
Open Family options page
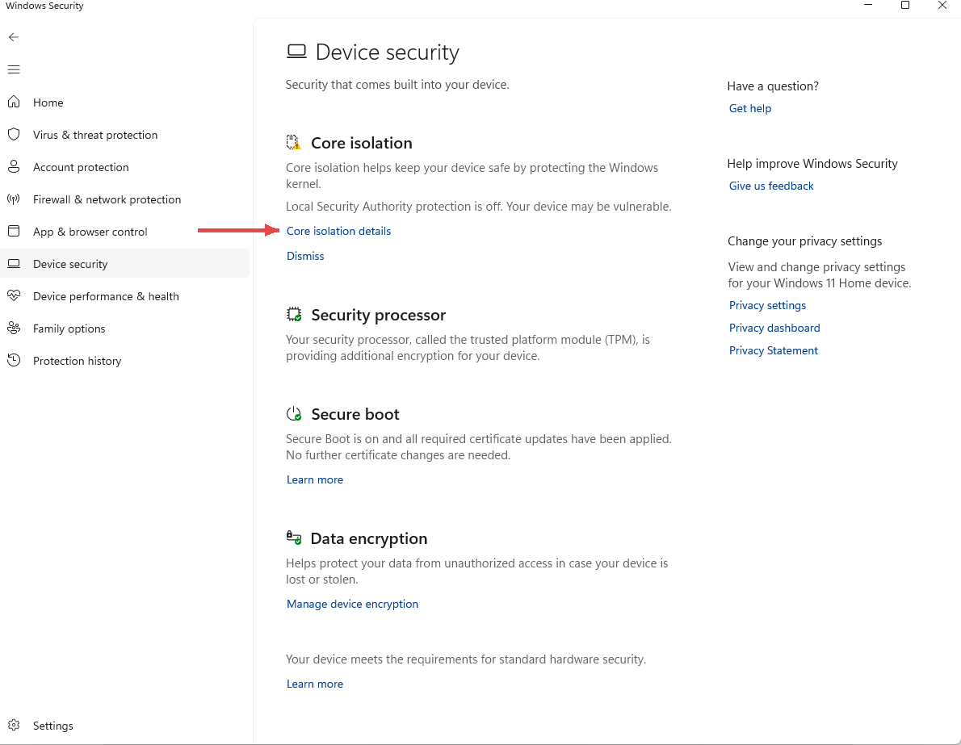click(125, 329)
